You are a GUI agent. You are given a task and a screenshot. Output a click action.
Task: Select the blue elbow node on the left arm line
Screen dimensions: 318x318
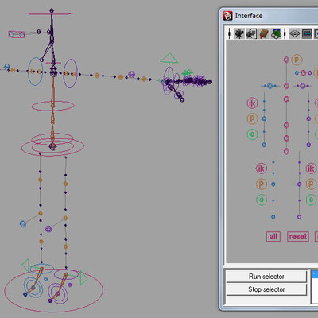[x=264, y=118]
